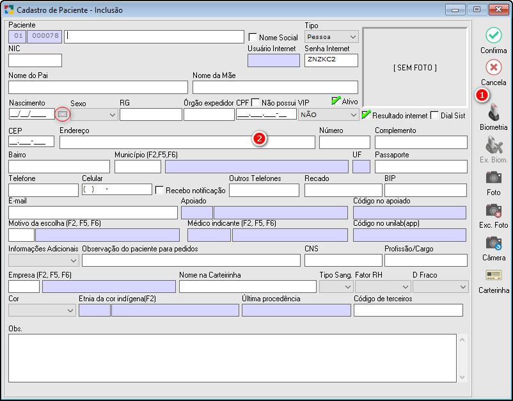Click the CNS input field
The width and height of the screenshot is (513, 401).
tap(343, 260)
